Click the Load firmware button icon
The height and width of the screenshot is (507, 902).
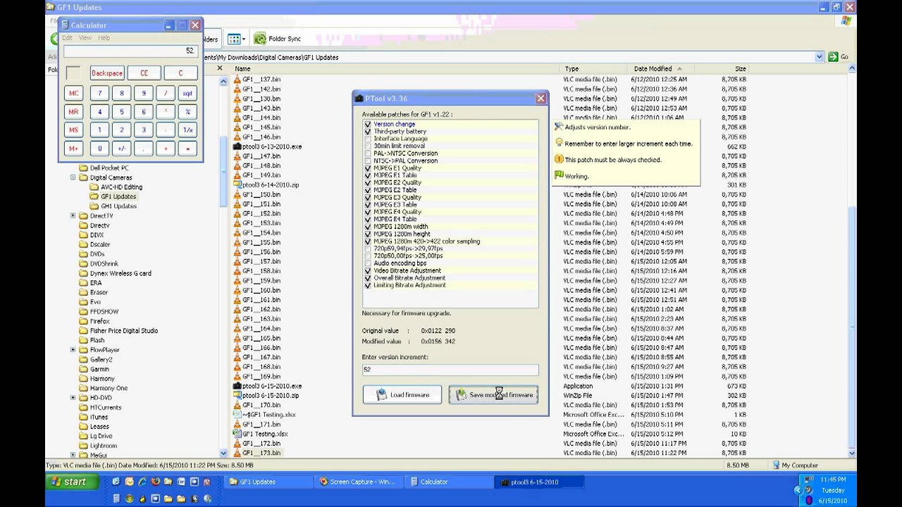click(381, 395)
